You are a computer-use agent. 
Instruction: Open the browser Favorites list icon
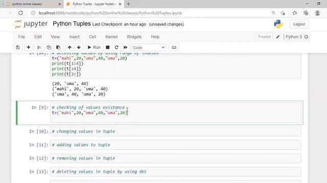click(x=294, y=13)
